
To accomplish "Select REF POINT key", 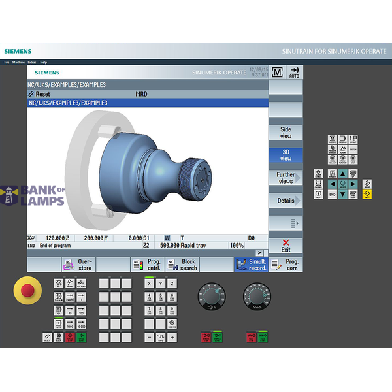I will pyautogui.click(x=82, y=284).
